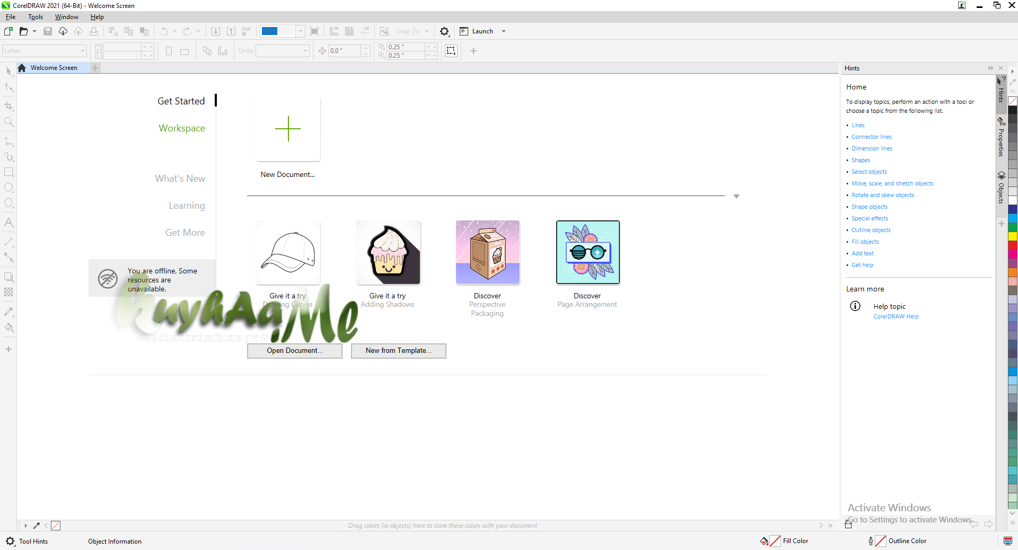
Task: Open the Discover Perspective Packaging thumbnail
Action: click(488, 252)
